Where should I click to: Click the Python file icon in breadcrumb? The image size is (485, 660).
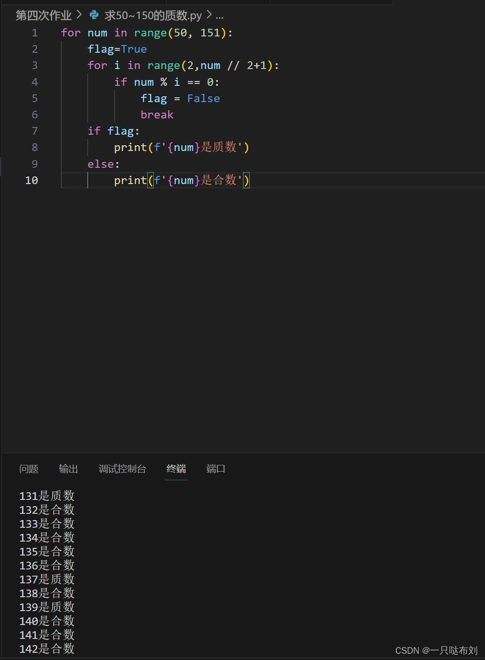(94, 15)
